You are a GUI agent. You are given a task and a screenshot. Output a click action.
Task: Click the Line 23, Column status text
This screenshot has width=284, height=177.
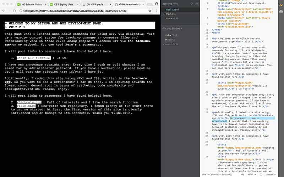pos(217,175)
